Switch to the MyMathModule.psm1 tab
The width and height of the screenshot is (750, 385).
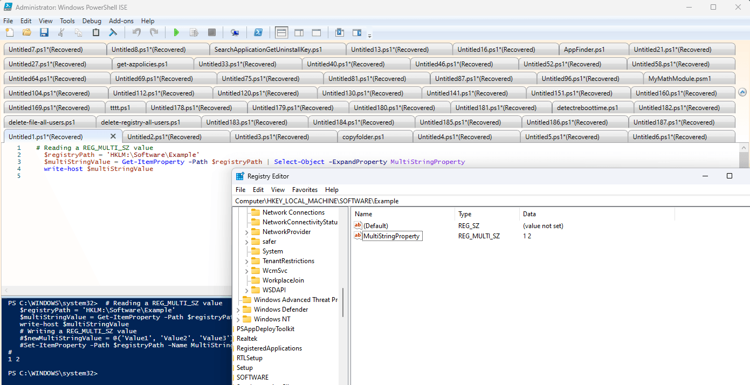tap(690, 78)
